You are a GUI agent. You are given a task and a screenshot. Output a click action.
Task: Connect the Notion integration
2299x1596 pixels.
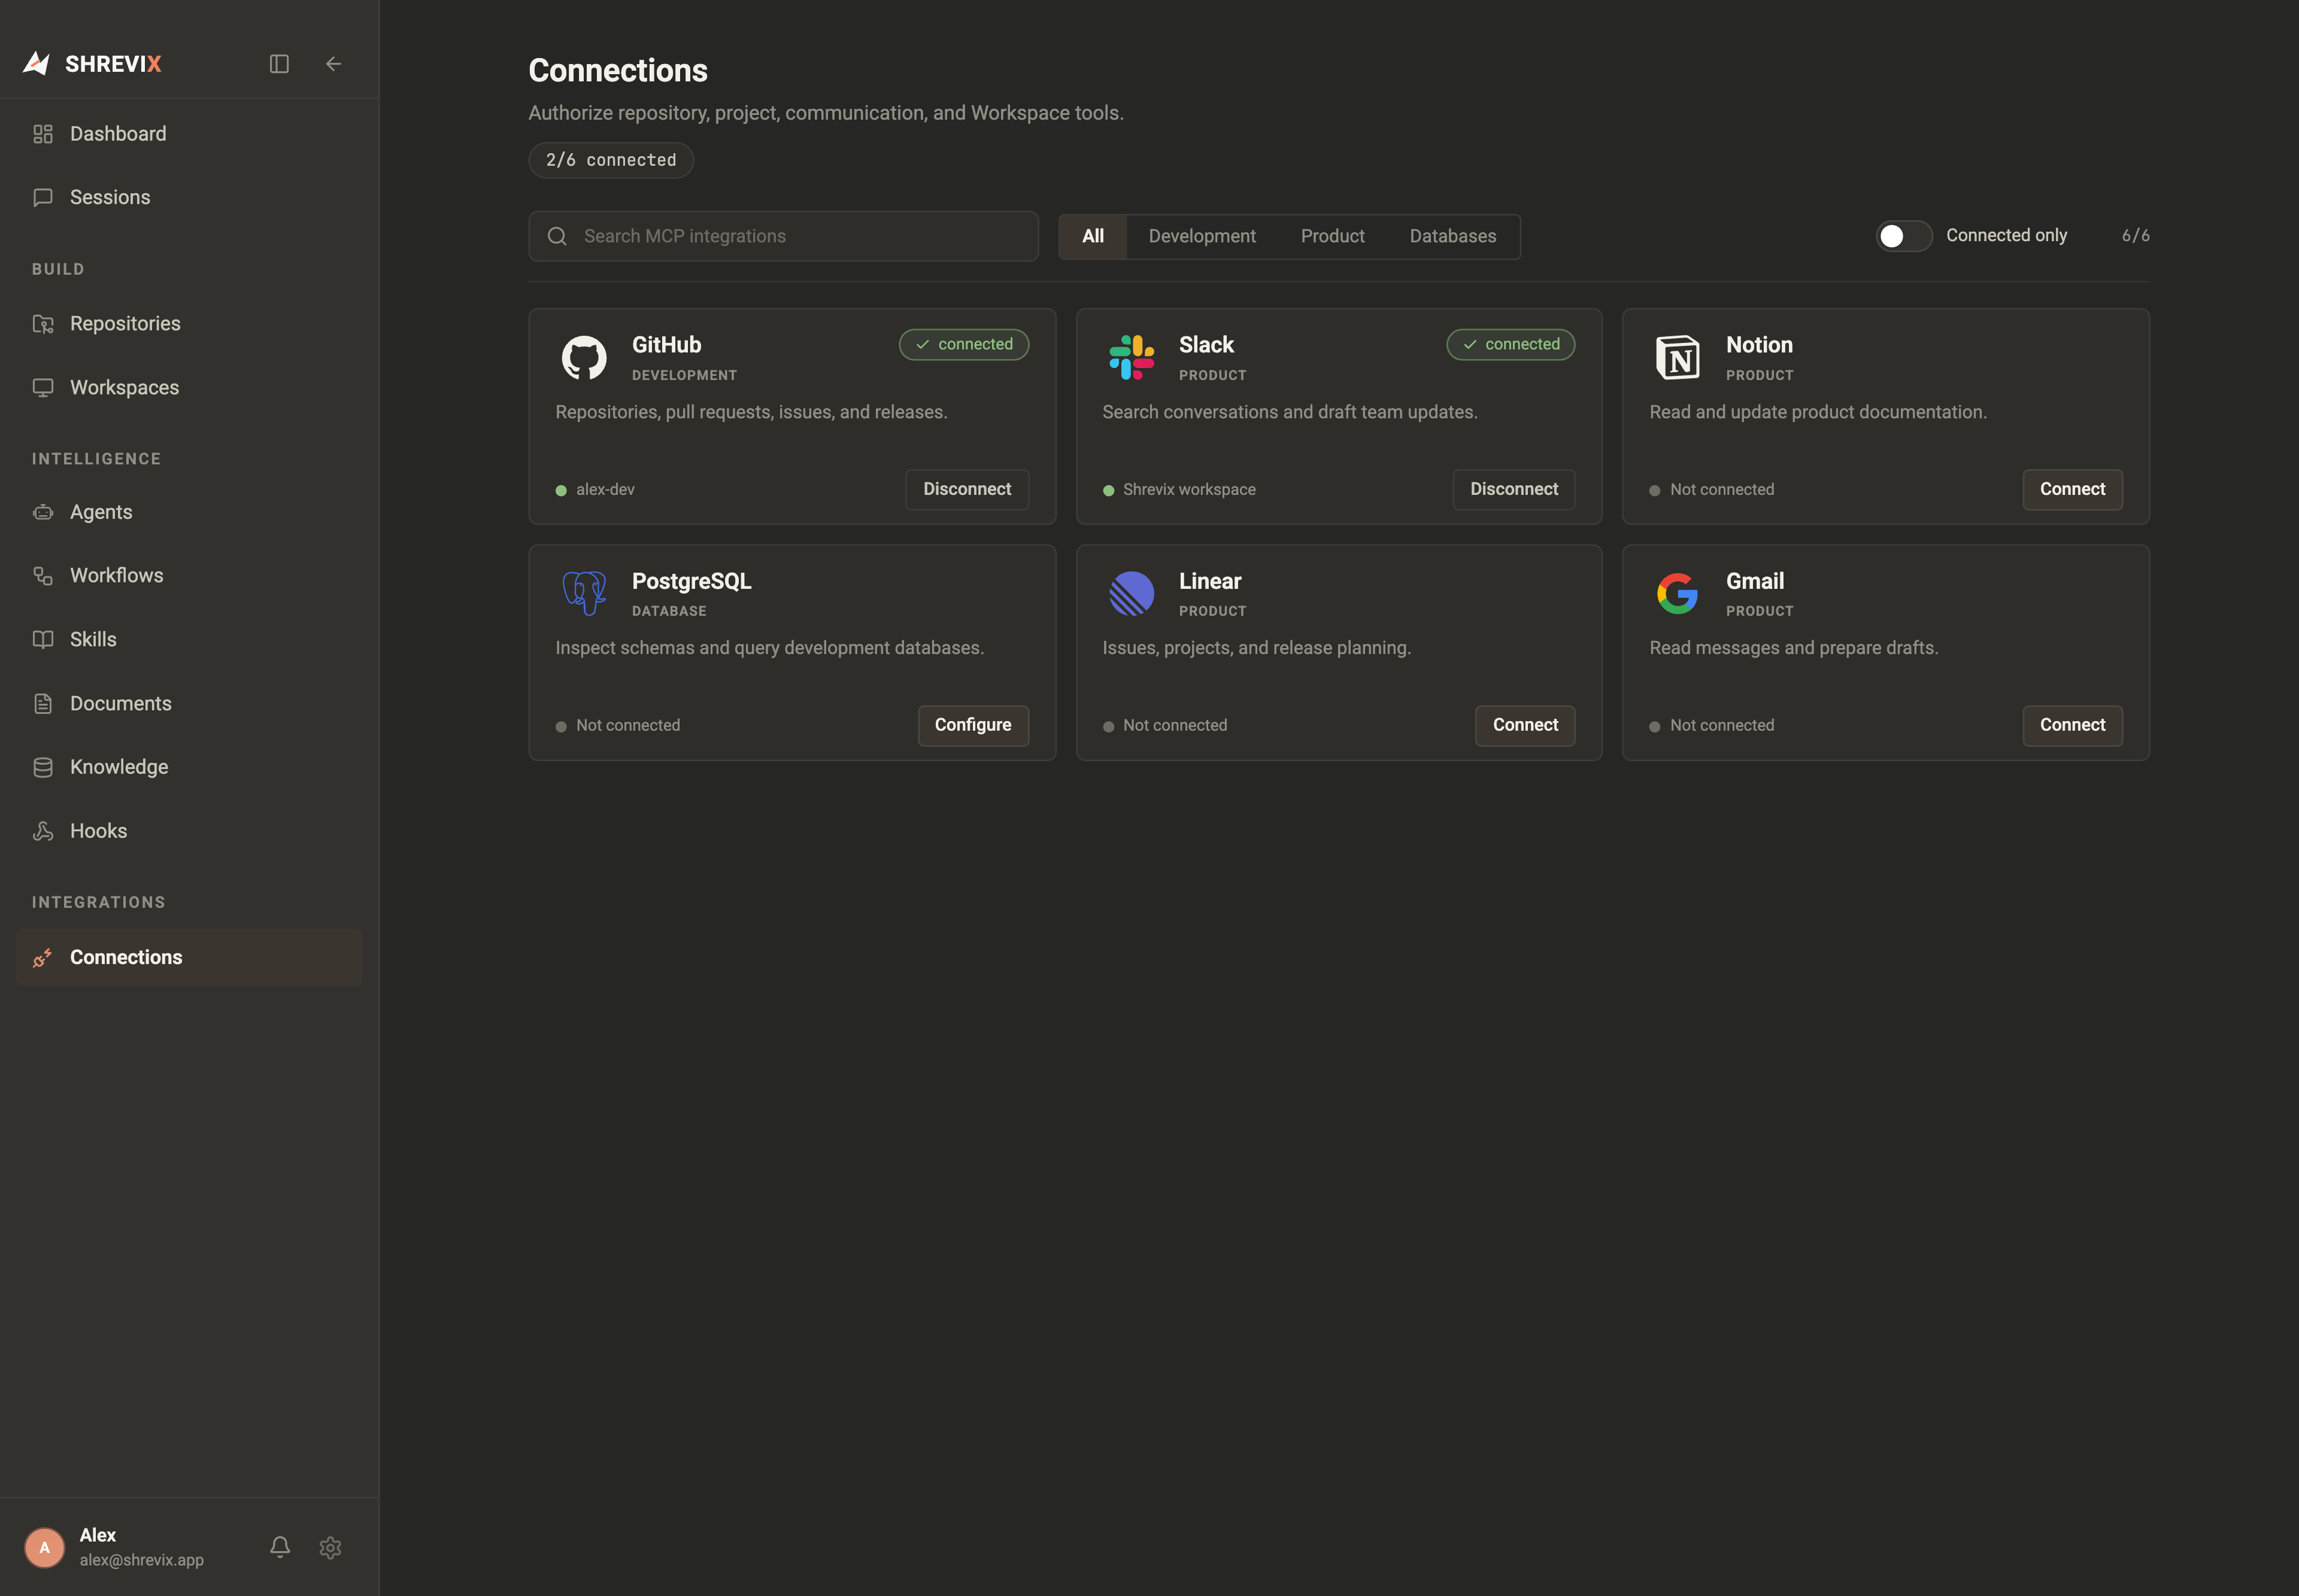coord(2072,490)
